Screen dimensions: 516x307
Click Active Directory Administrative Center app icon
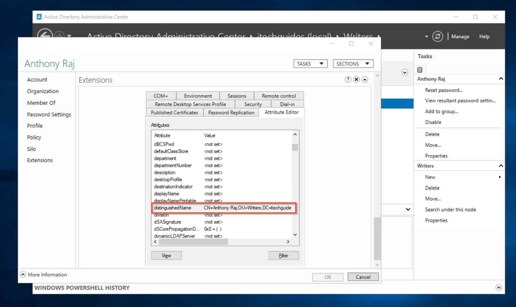[x=39, y=17]
